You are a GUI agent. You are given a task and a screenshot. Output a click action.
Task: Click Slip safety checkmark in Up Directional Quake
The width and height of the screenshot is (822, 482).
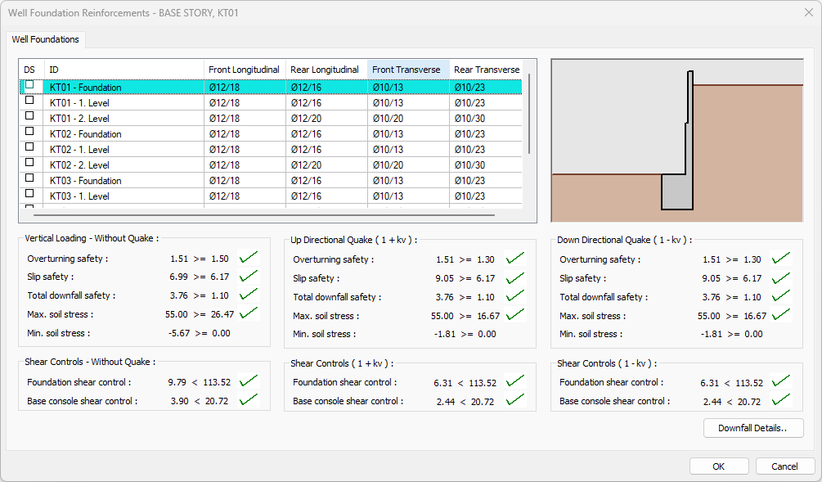pos(514,278)
